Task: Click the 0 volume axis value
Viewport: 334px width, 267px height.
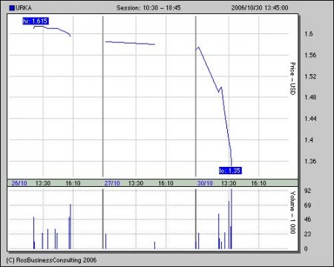Action: (306, 248)
